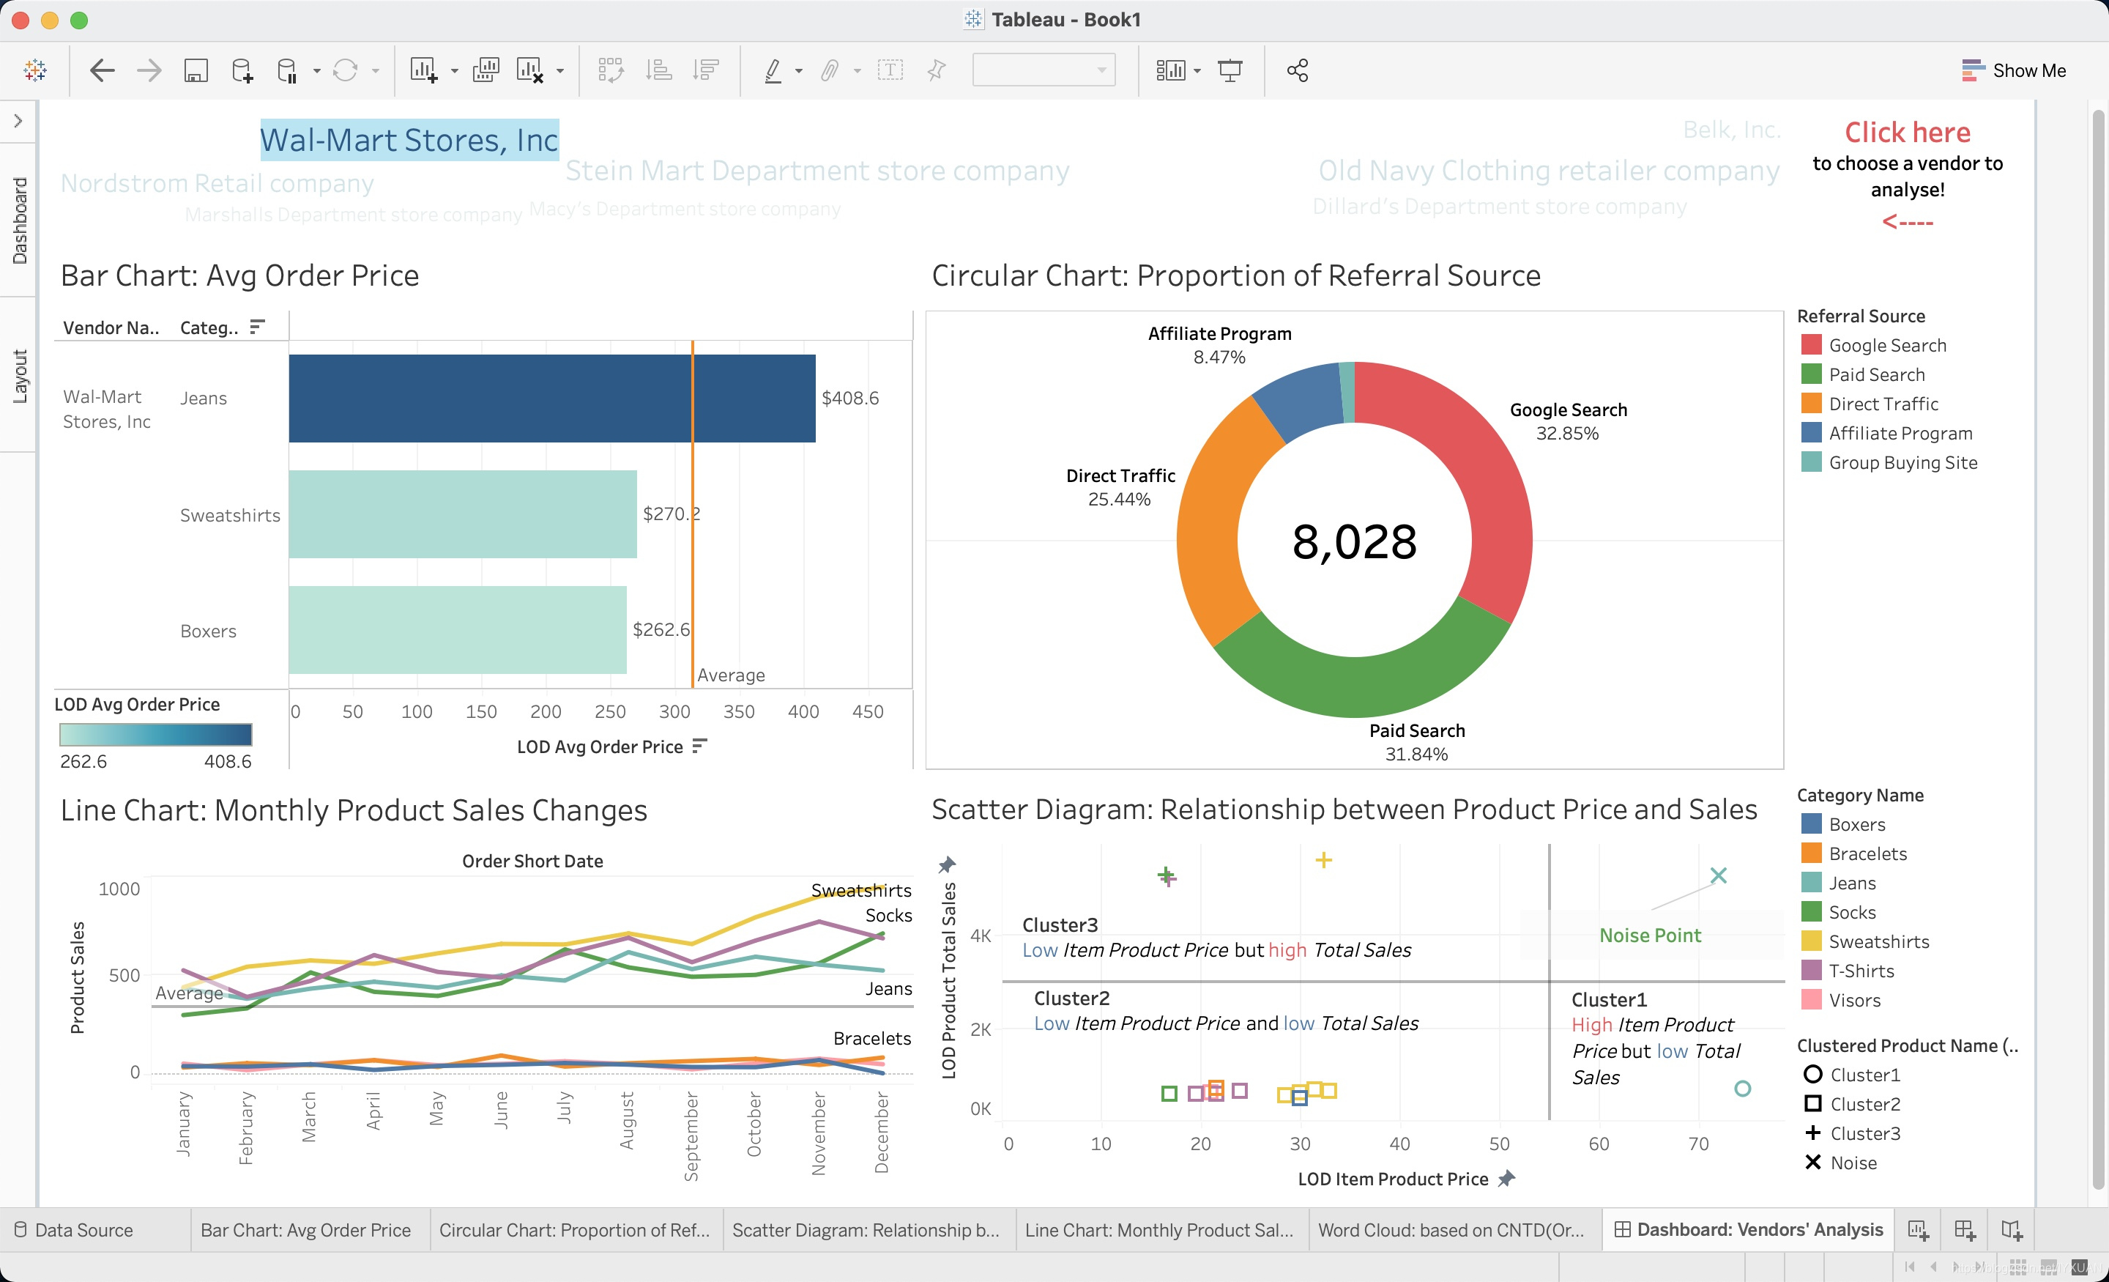Save the workbook with the disk icon
This screenshot has height=1282, width=2109.
click(x=196, y=70)
